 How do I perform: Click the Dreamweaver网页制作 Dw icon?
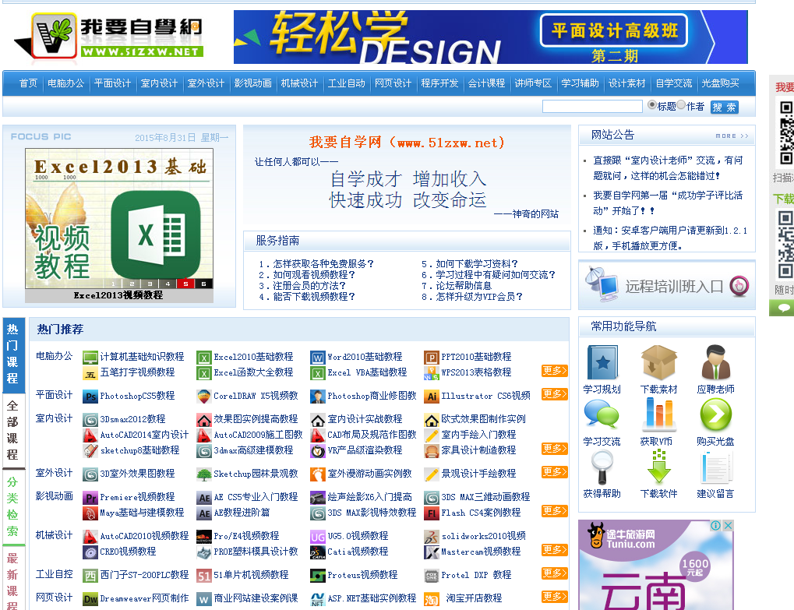pyautogui.click(x=90, y=599)
